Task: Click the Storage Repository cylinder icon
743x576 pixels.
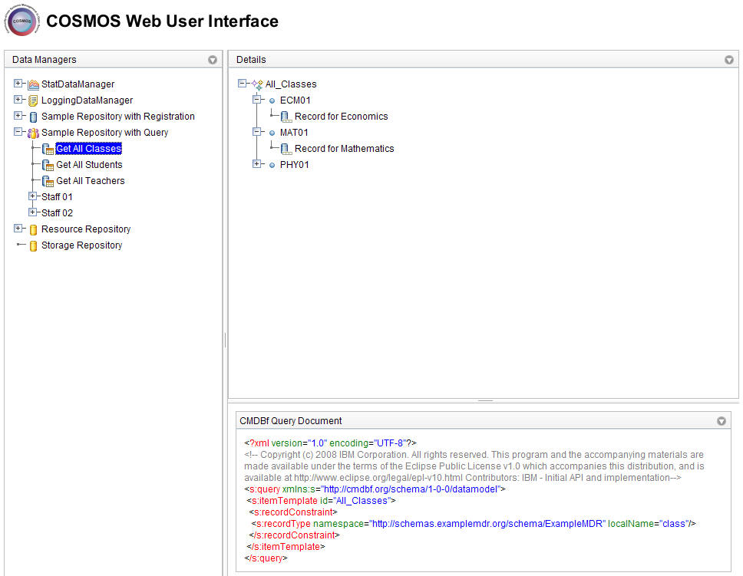Action: coord(33,246)
